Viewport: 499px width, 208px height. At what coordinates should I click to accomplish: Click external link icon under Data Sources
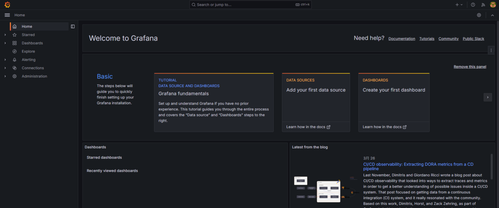point(329,127)
